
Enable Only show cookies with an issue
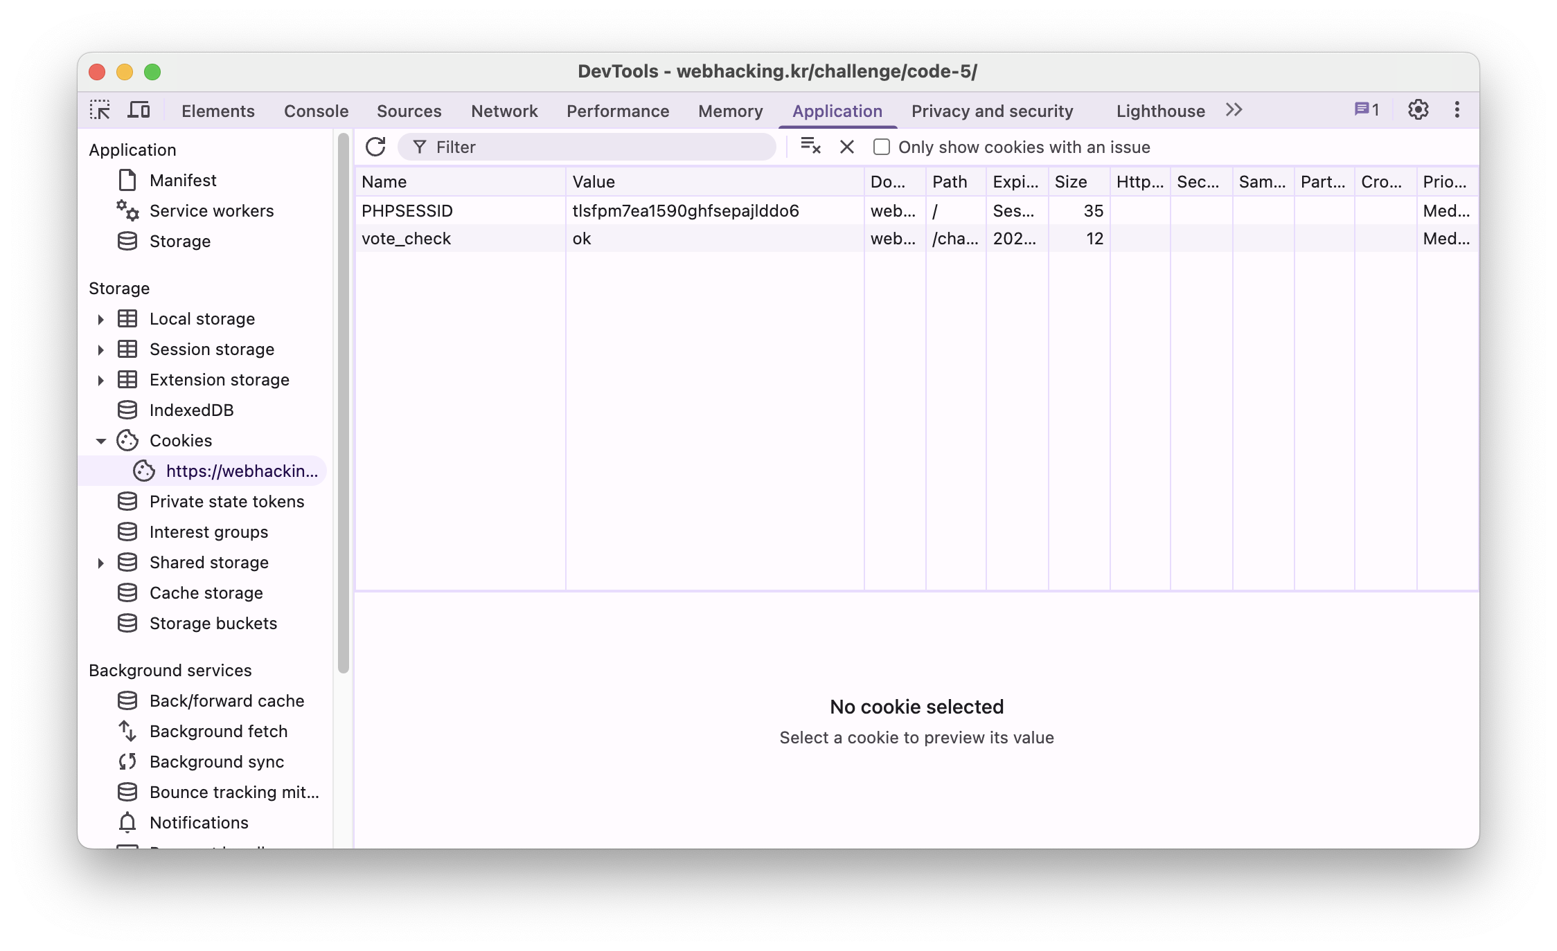tap(881, 147)
